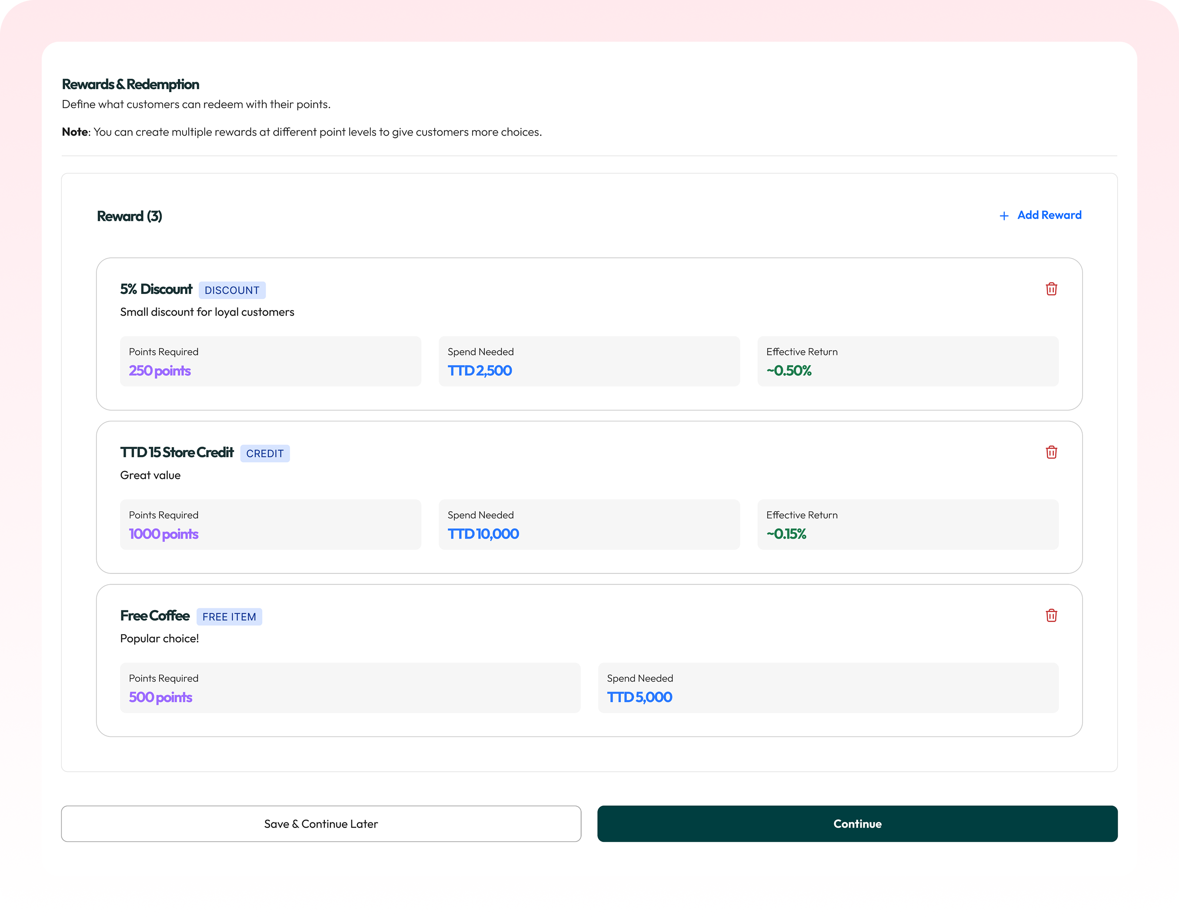This screenshot has height=918, width=1179.
Task: Click the DISCOUNT type badge
Action: coord(232,290)
